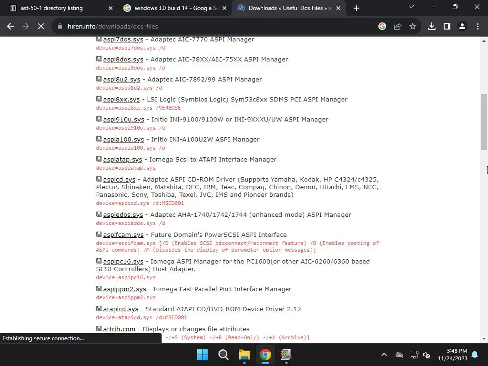Click the page's vertical scrollbar thumb
This screenshot has height=366, width=488.
point(484,122)
